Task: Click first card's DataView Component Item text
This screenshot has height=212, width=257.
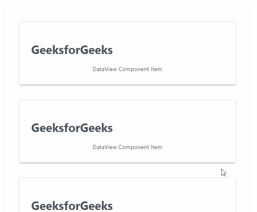Action: tap(127, 69)
